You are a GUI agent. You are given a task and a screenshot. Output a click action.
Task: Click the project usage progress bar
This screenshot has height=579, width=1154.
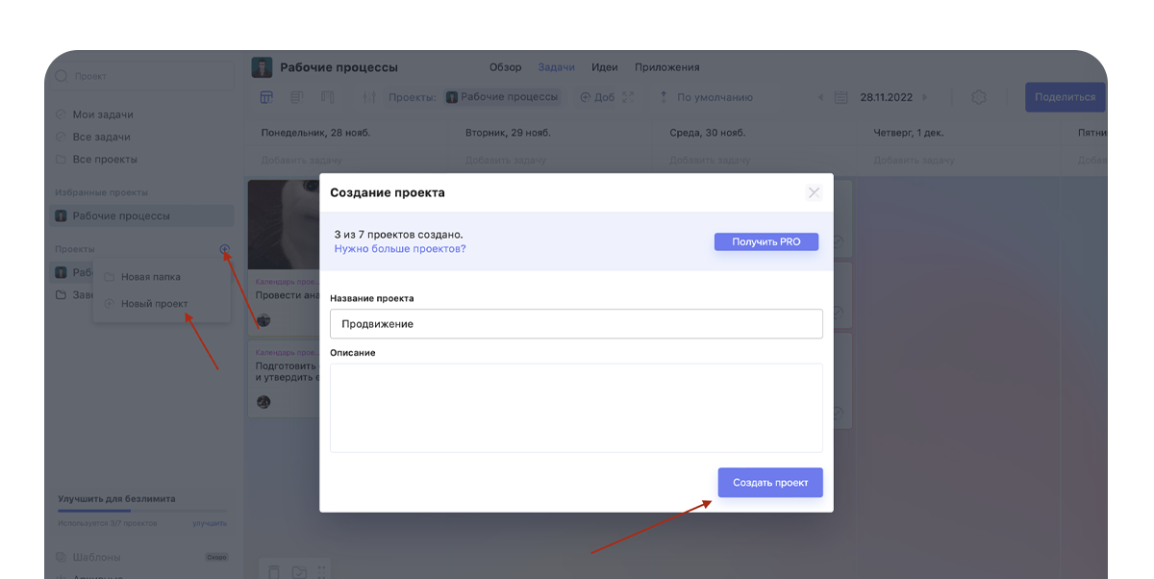click(x=142, y=511)
